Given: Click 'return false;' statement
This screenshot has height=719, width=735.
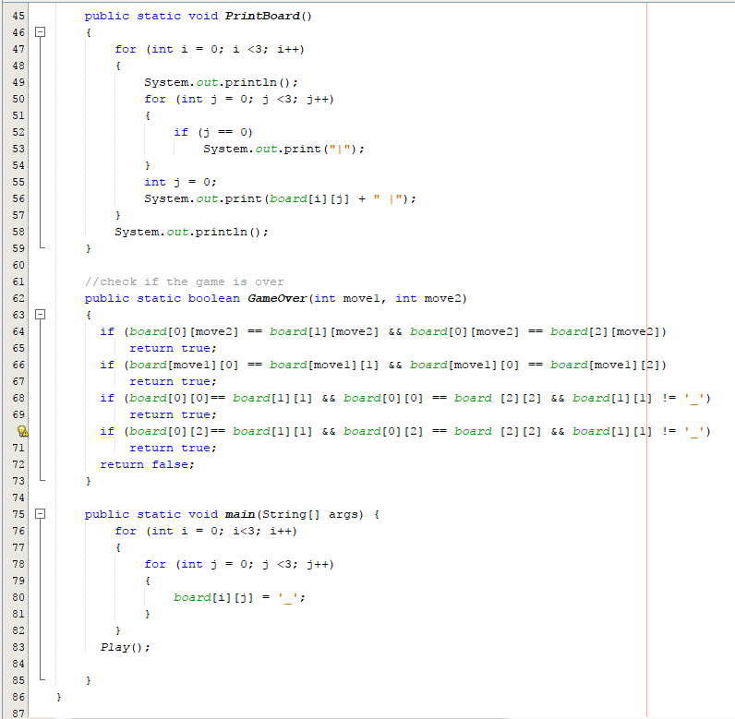Looking at the screenshot, I should pyautogui.click(x=147, y=464).
